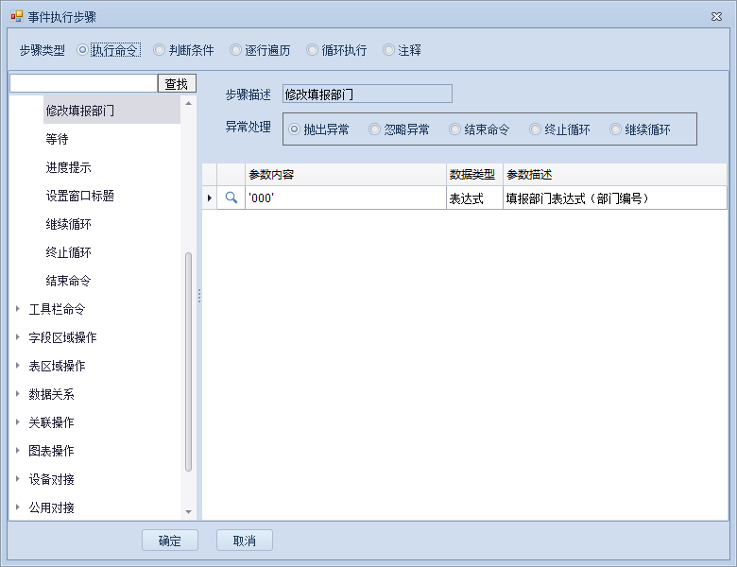Expand the 工具栏命令 tree node
Screen dimensions: 737x567
click(x=18, y=309)
